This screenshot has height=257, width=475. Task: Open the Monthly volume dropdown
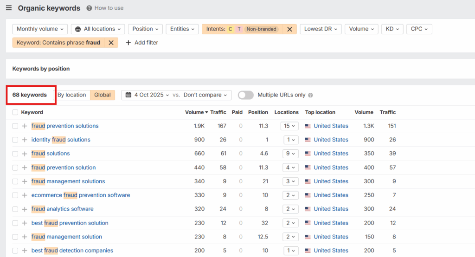[x=40, y=29]
